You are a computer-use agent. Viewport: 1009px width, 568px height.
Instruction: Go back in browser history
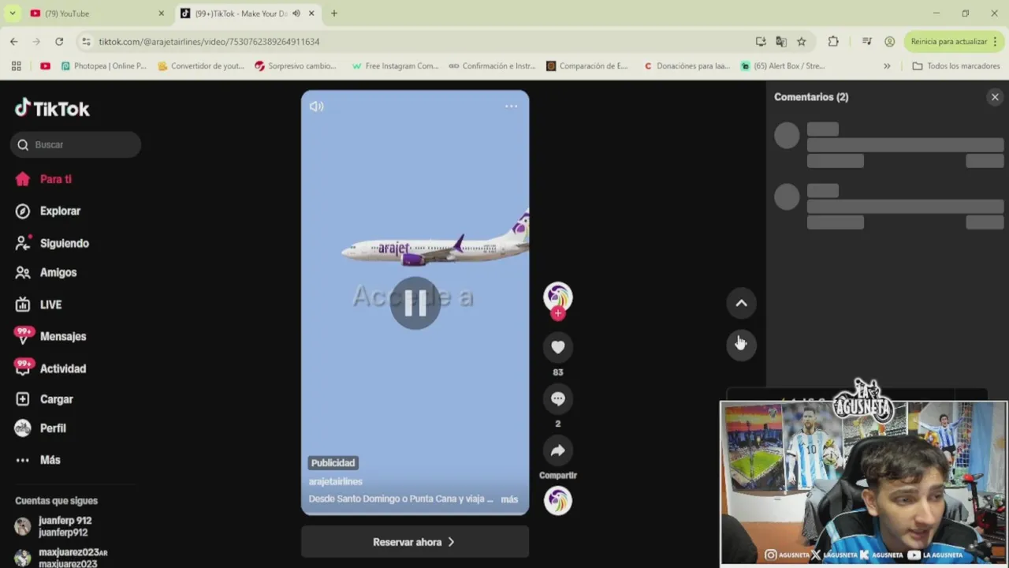coord(14,41)
